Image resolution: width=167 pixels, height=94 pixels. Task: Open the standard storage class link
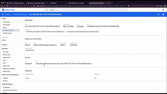[x=74, y=45]
